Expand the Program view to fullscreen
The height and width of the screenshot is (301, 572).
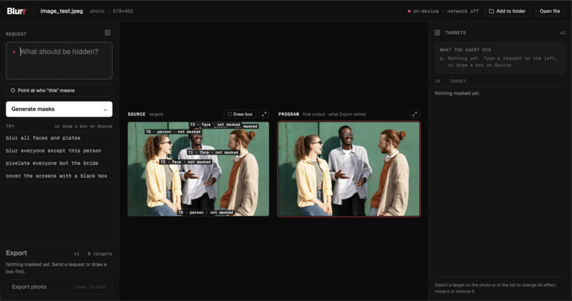414,114
